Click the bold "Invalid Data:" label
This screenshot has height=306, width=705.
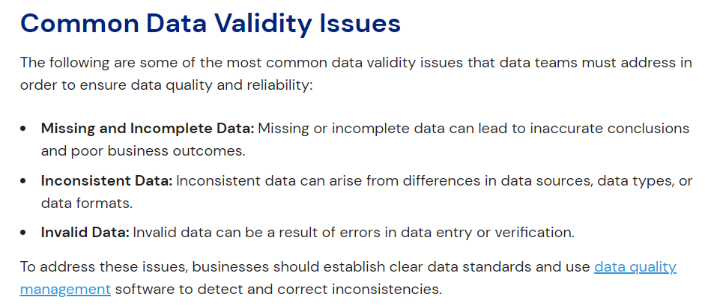(x=86, y=232)
